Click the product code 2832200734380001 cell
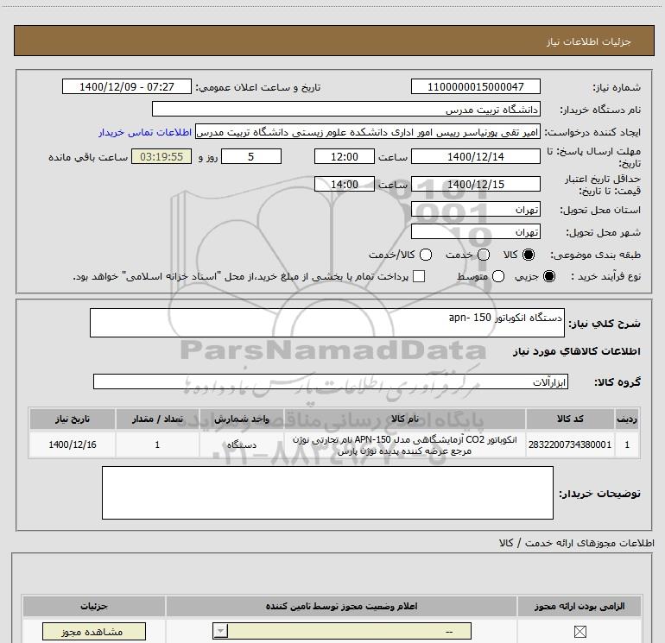This screenshot has width=665, height=643. [x=570, y=444]
